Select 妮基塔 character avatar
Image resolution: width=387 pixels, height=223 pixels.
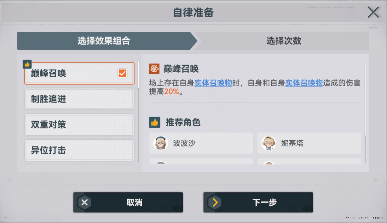click(269, 143)
